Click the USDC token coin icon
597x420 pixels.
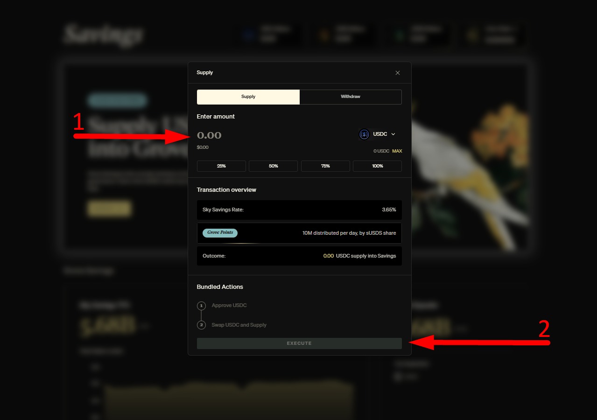click(x=364, y=134)
